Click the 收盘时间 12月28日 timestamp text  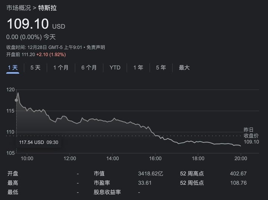[44, 47]
